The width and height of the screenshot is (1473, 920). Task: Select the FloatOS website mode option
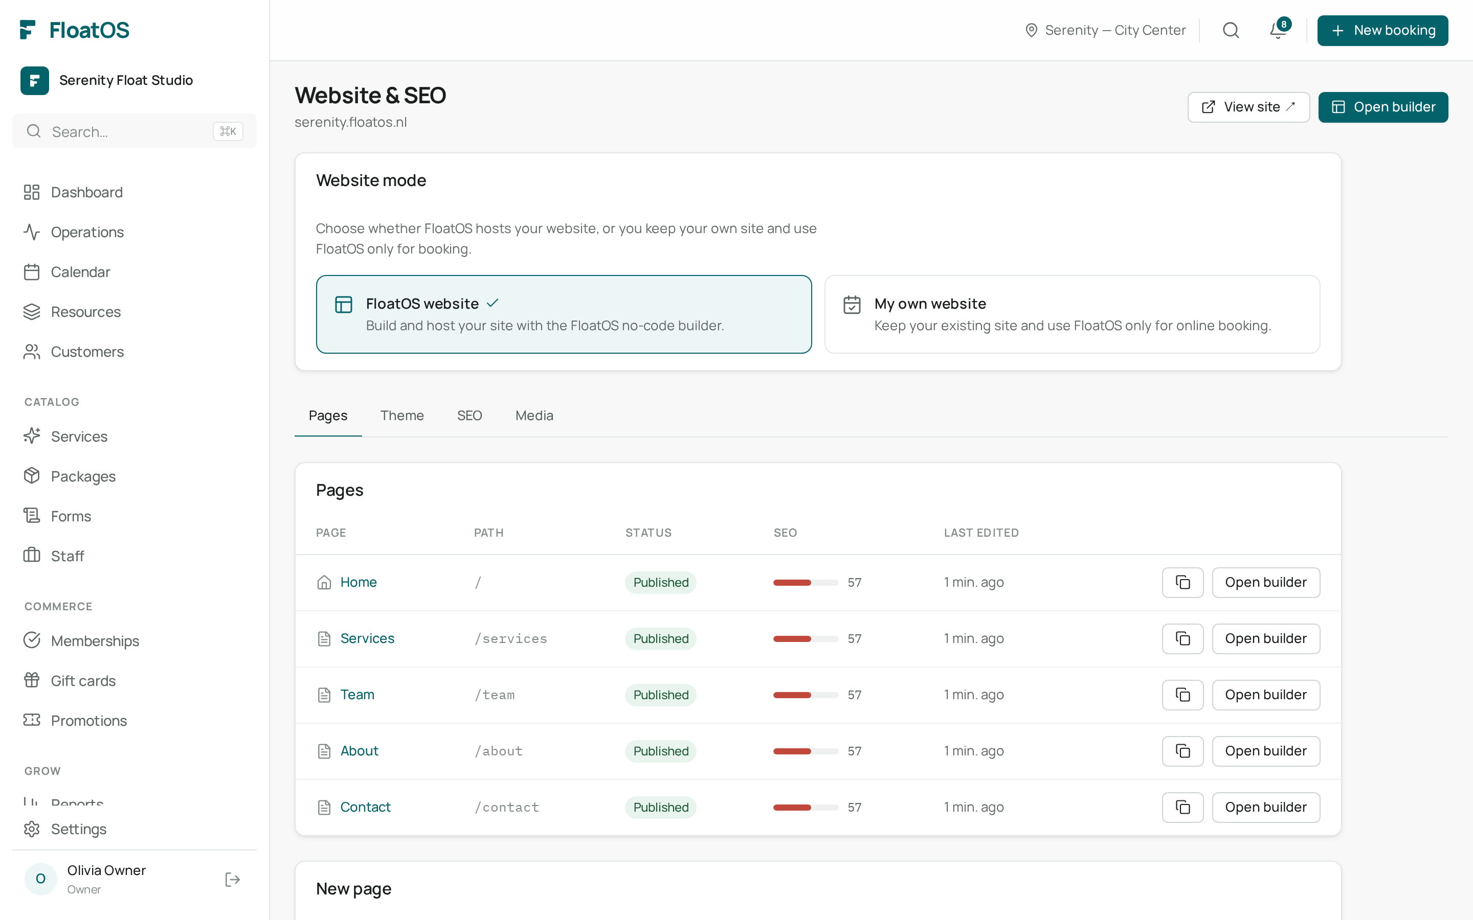[564, 314]
